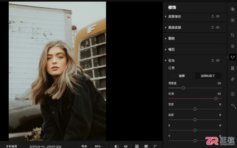
Task: Open the image info icon
Action: [x=232, y=94]
